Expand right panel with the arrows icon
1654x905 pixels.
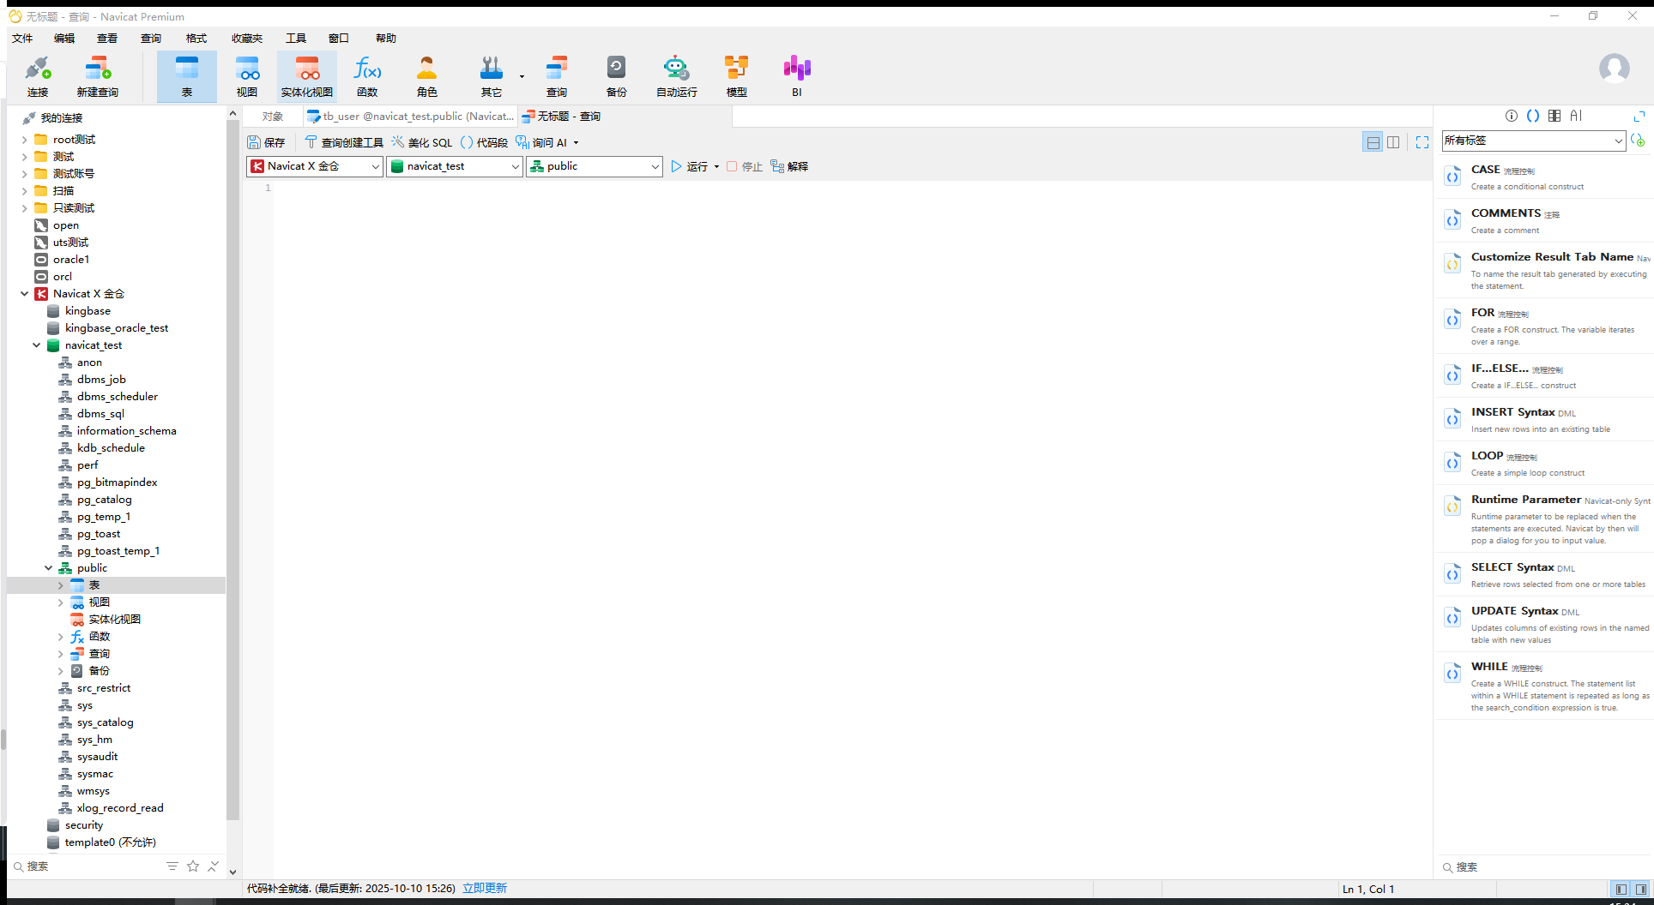point(1639,116)
